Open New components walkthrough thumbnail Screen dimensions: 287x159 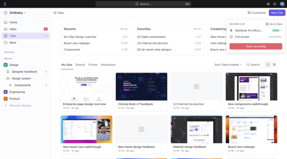(251, 86)
